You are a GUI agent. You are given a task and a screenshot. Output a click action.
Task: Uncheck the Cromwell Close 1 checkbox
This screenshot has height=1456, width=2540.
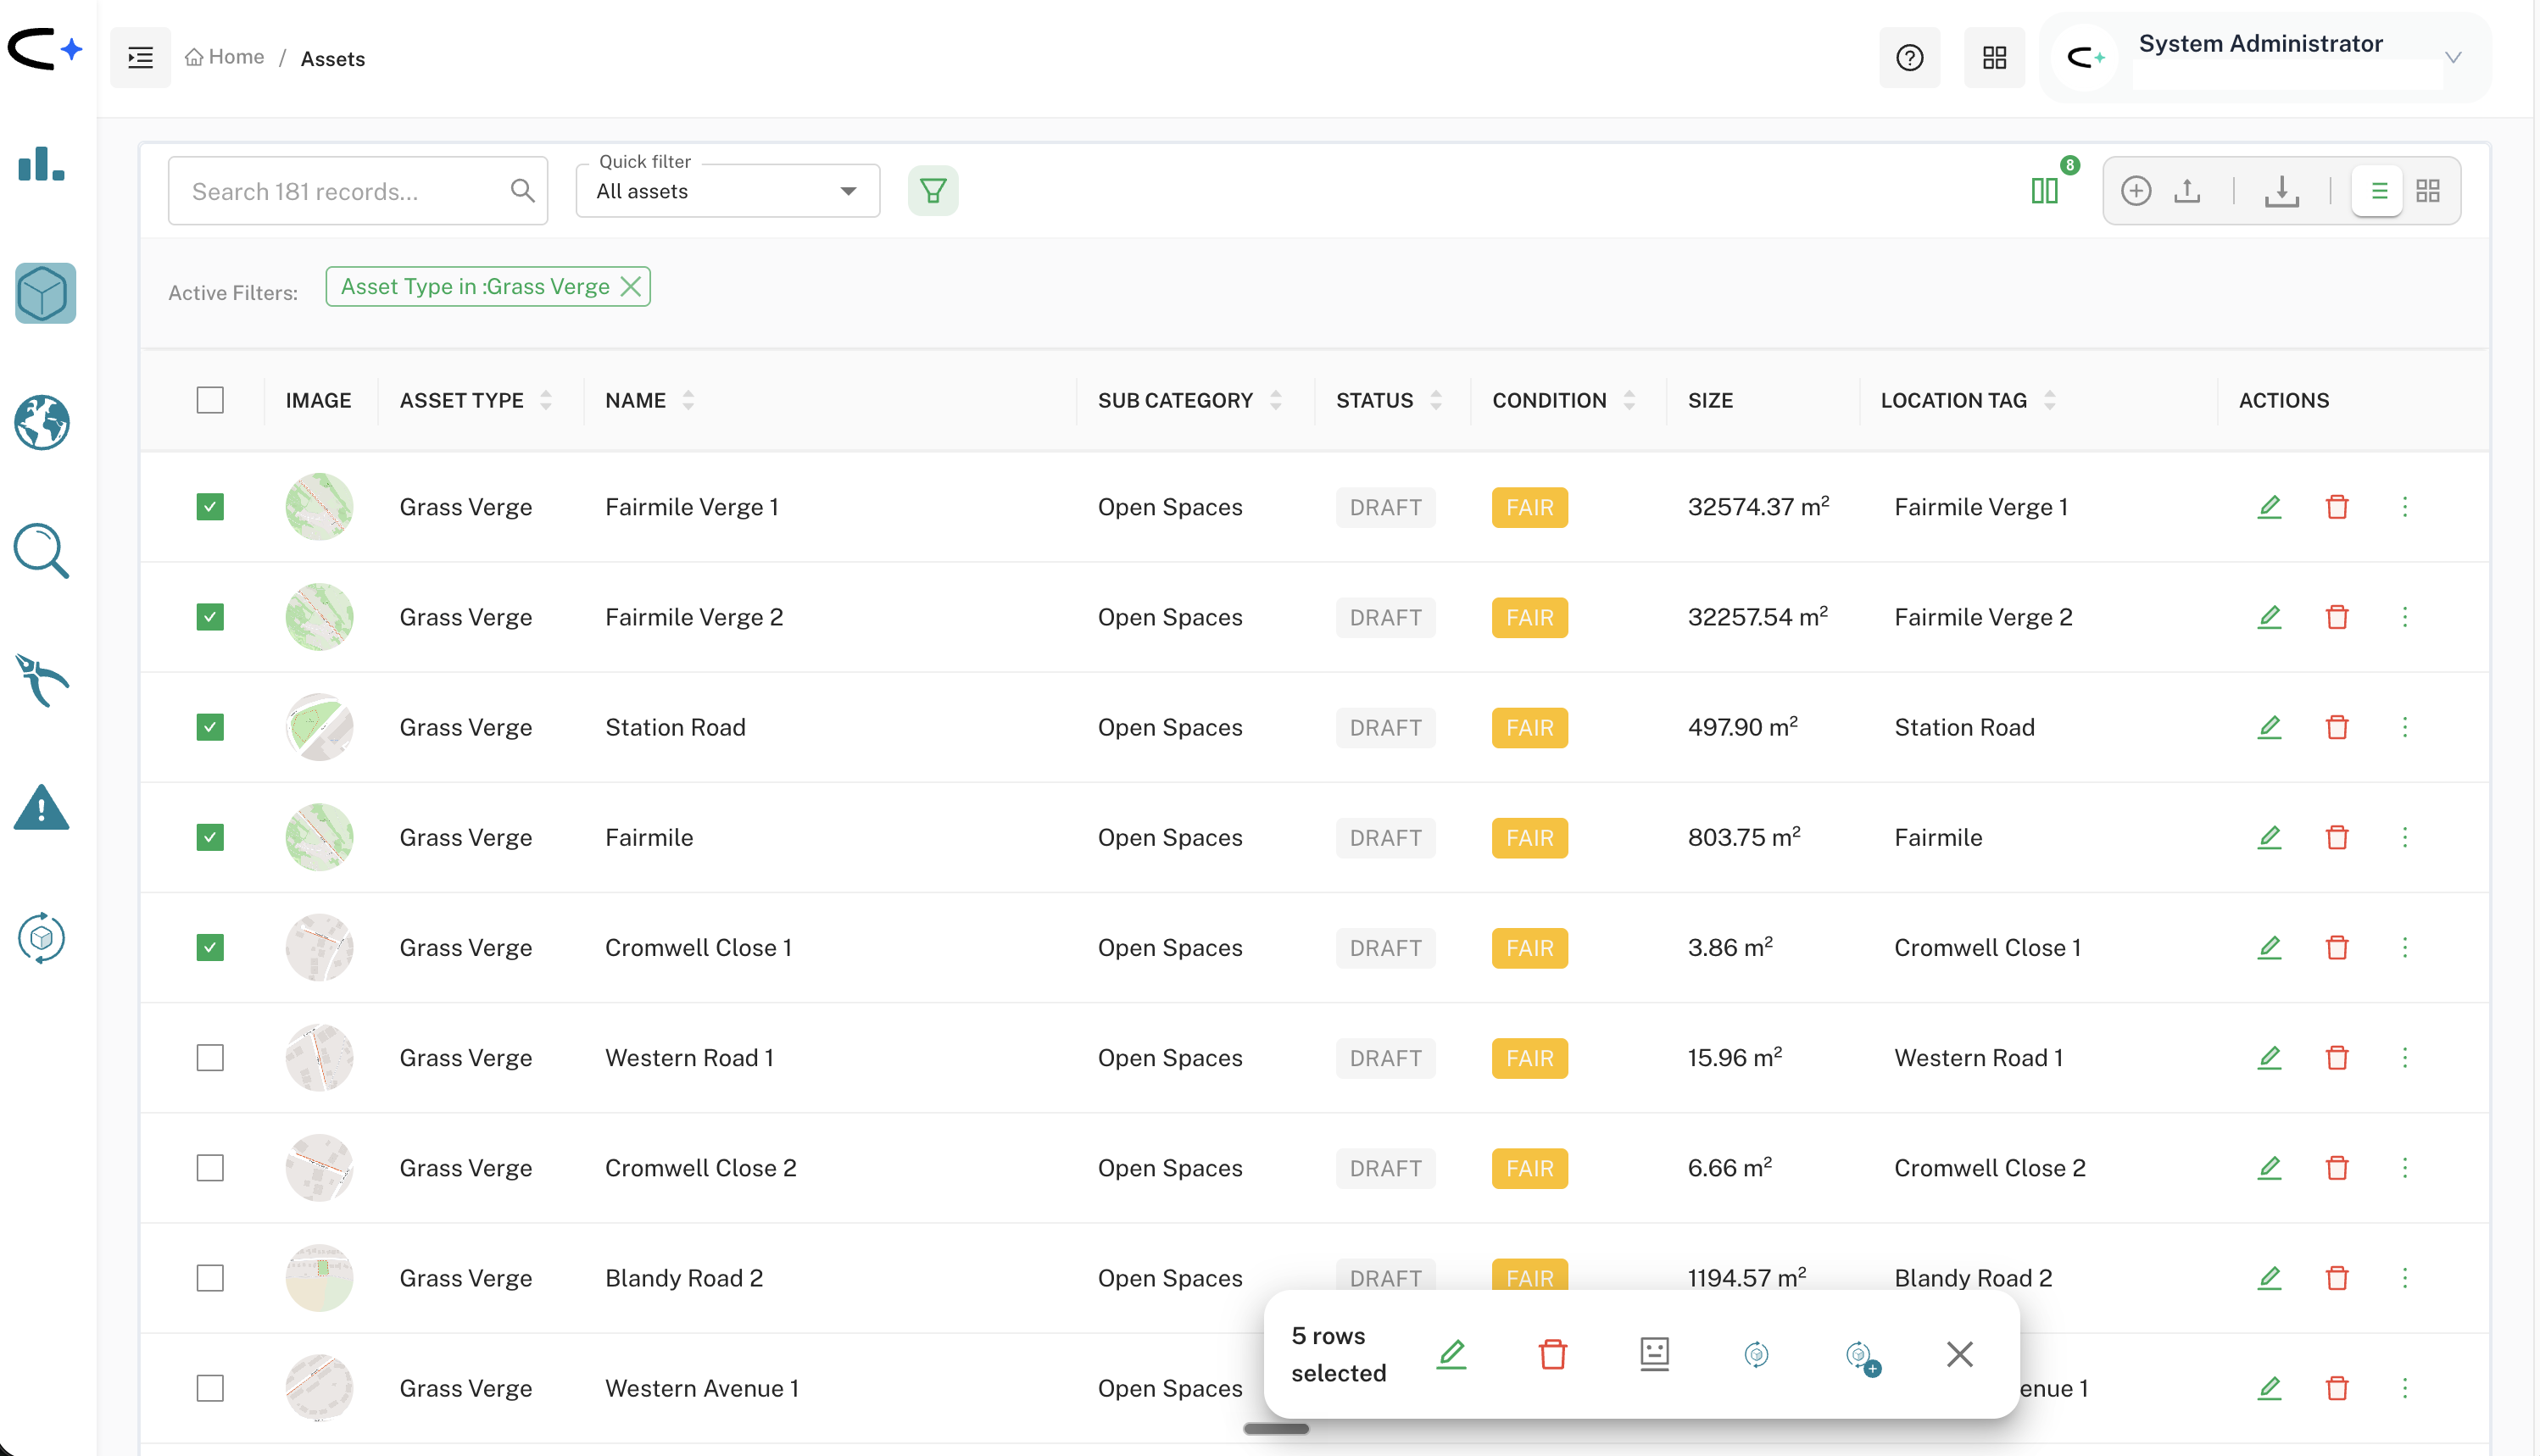[x=210, y=947]
